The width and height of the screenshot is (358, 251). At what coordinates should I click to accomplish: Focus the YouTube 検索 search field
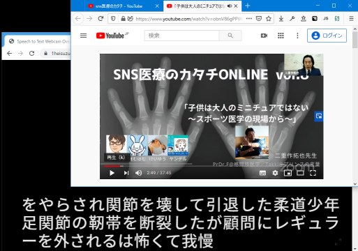pos(181,36)
